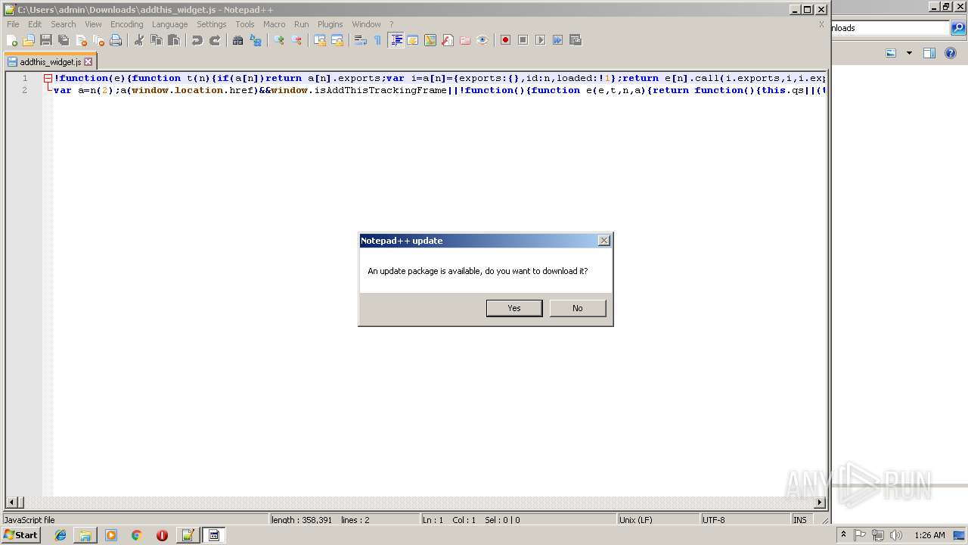Viewport: 968px width, 545px height.
Task: Click the Save toolbar icon
Action: (x=46, y=40)
